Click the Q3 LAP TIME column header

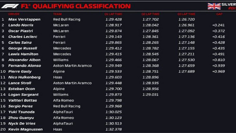point(186,14)
